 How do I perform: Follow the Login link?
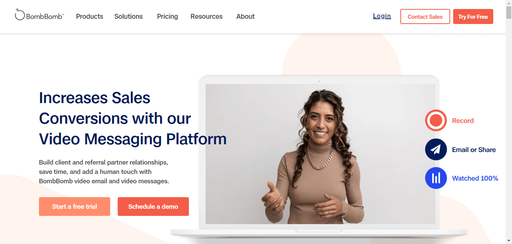click(x=382, y=16)
